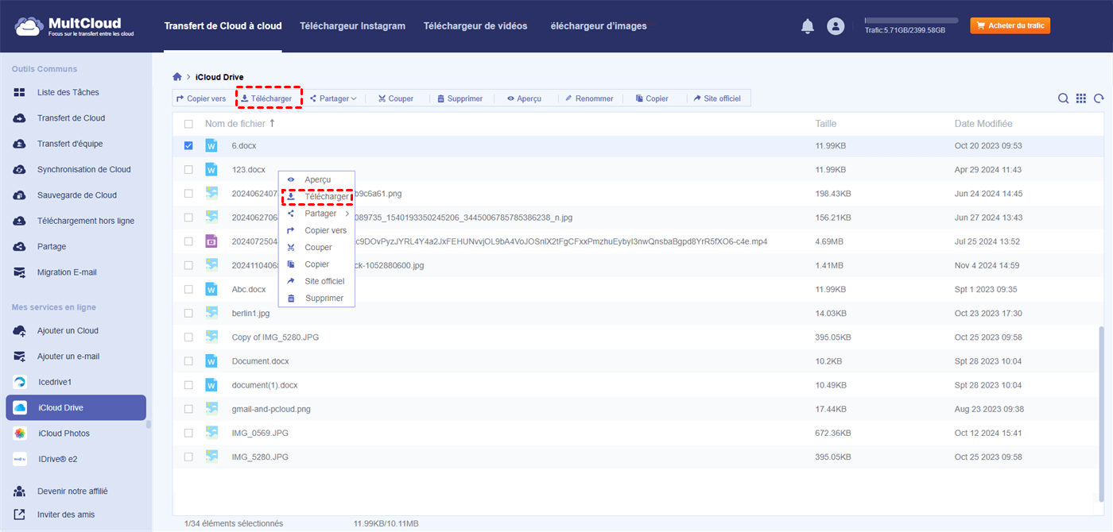Click the Acheter du trafic button
The width and height of the screenshot is (1113, 532).
click(1010, 26)
